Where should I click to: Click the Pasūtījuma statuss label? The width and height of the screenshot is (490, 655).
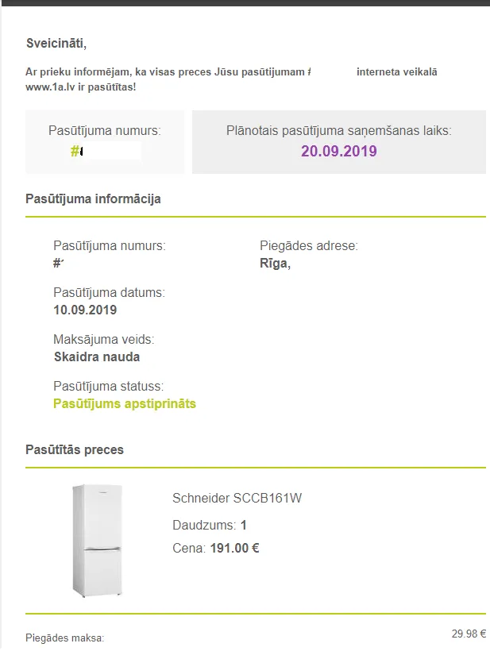(x=108, y=386)
